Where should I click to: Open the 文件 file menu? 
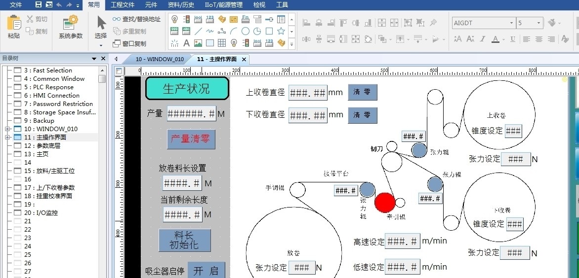16,5
